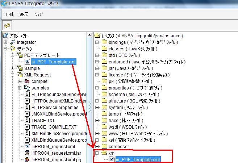Image resolution: width=238 pixels, height=163 pixels.
Task: Expand the license folder
Action: (x=97, y=75)
